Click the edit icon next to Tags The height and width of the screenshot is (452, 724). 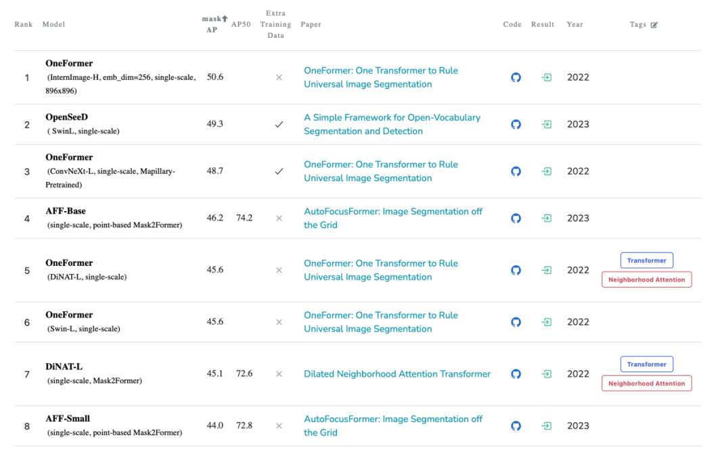(654, 25)
